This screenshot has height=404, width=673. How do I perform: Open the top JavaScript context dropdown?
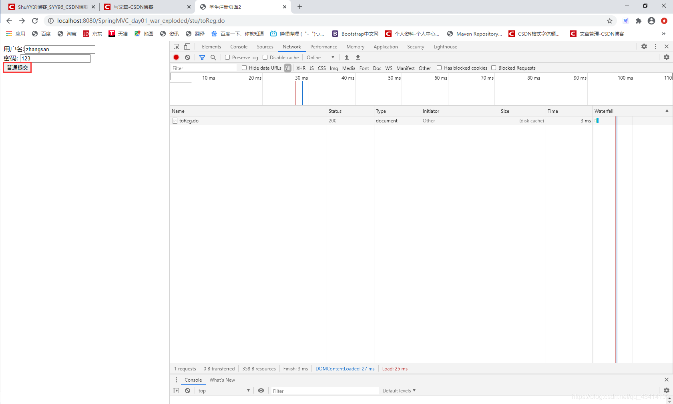tap(224, 390)
